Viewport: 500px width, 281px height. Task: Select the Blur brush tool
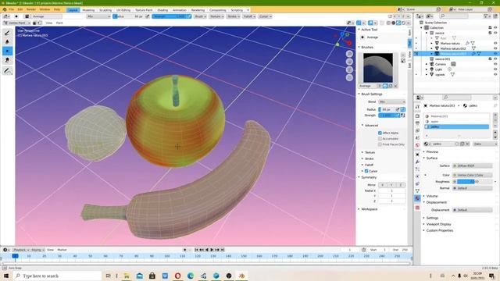pos(7,41)
